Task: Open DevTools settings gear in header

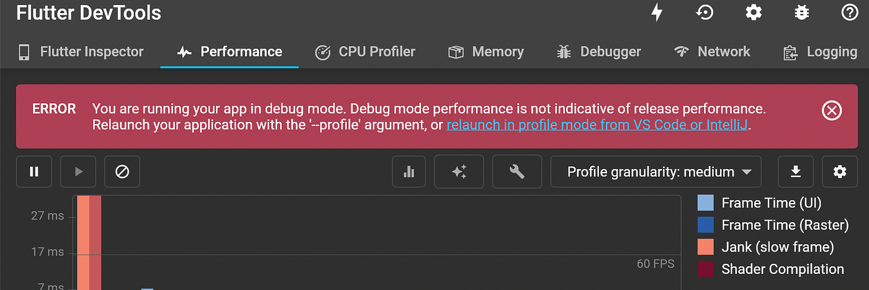Action: pos(753,12)
